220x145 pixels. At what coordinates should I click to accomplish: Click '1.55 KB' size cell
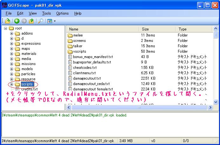pyautogui.click(x=147, y=68)
